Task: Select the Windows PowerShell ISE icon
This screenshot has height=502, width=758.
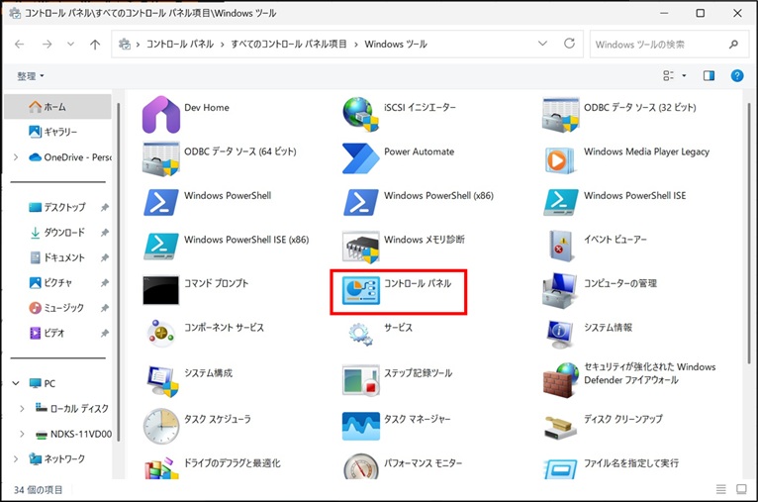Action: coord(561,202)
